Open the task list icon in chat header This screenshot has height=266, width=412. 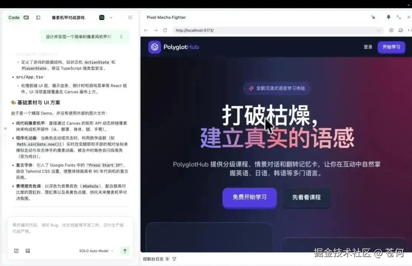(130, 18)
